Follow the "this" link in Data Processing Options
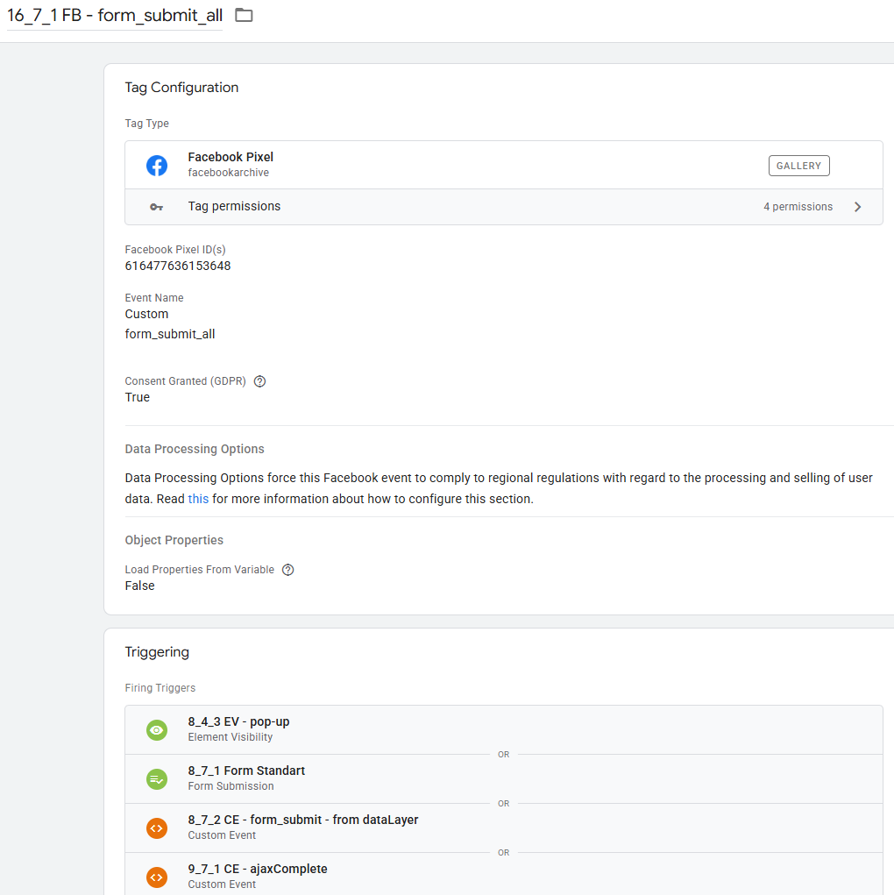The width and height of the screenshot is (894, 895). coord(198,499)
